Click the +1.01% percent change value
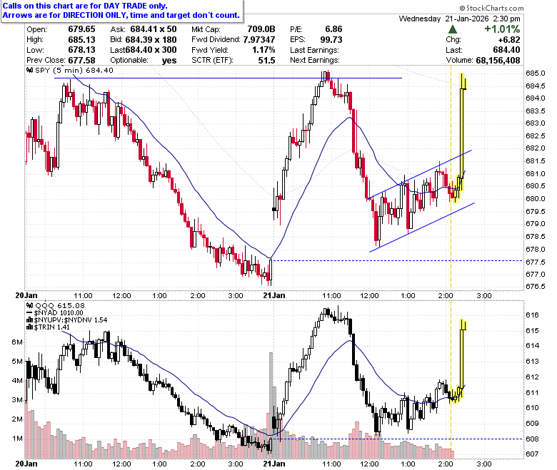This screenshot has width=557, height=470. pyautogui.click(x=502, y=29)
